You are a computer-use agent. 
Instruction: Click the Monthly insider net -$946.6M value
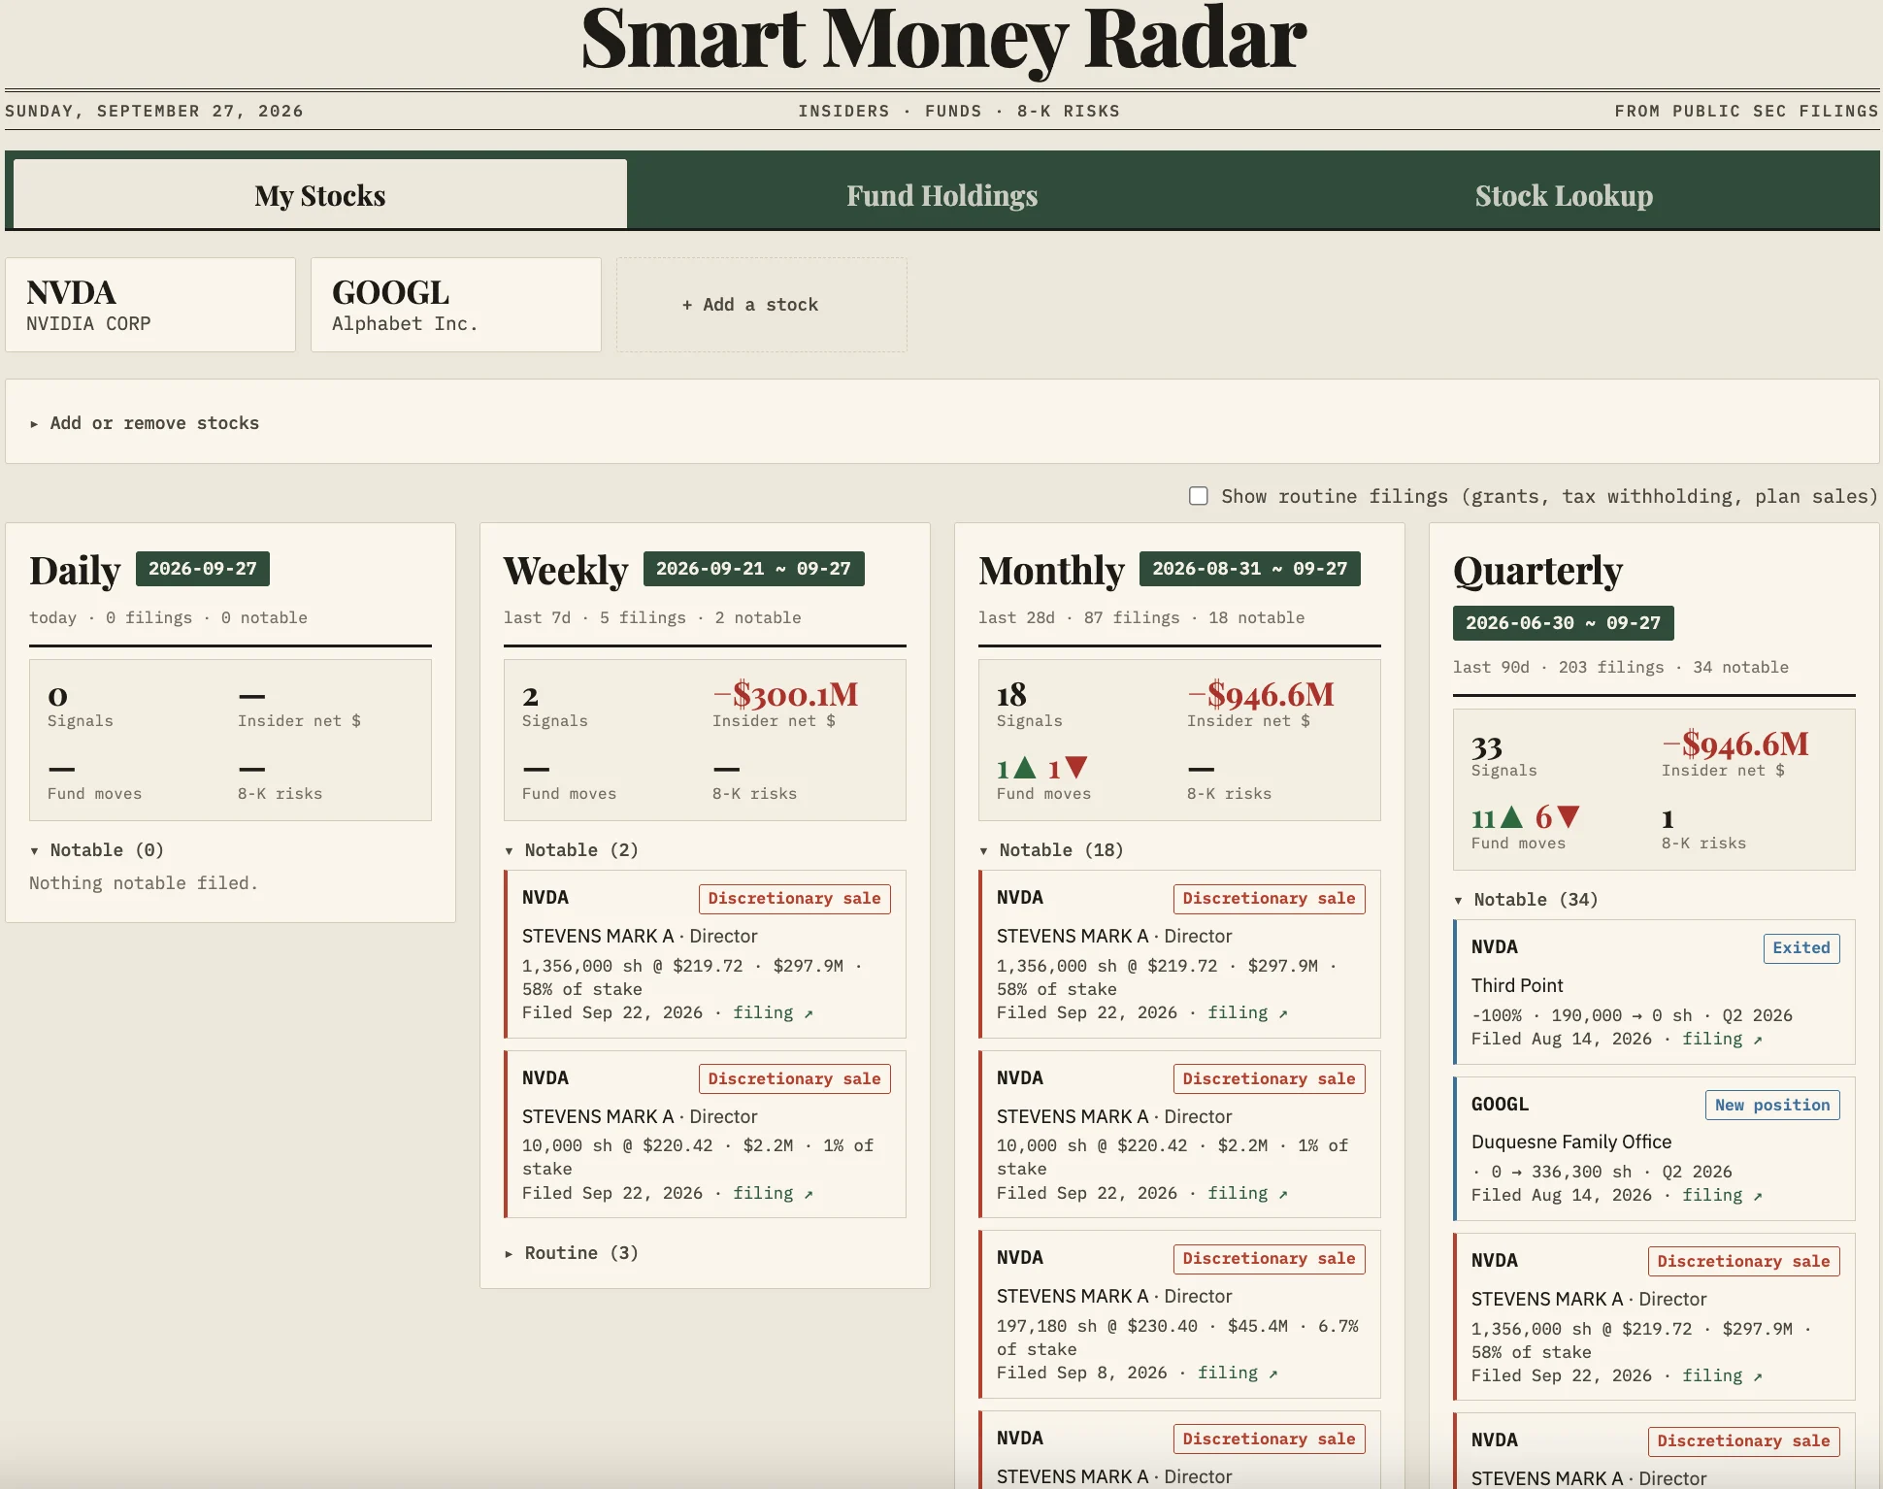click(x=1261, y=694)
